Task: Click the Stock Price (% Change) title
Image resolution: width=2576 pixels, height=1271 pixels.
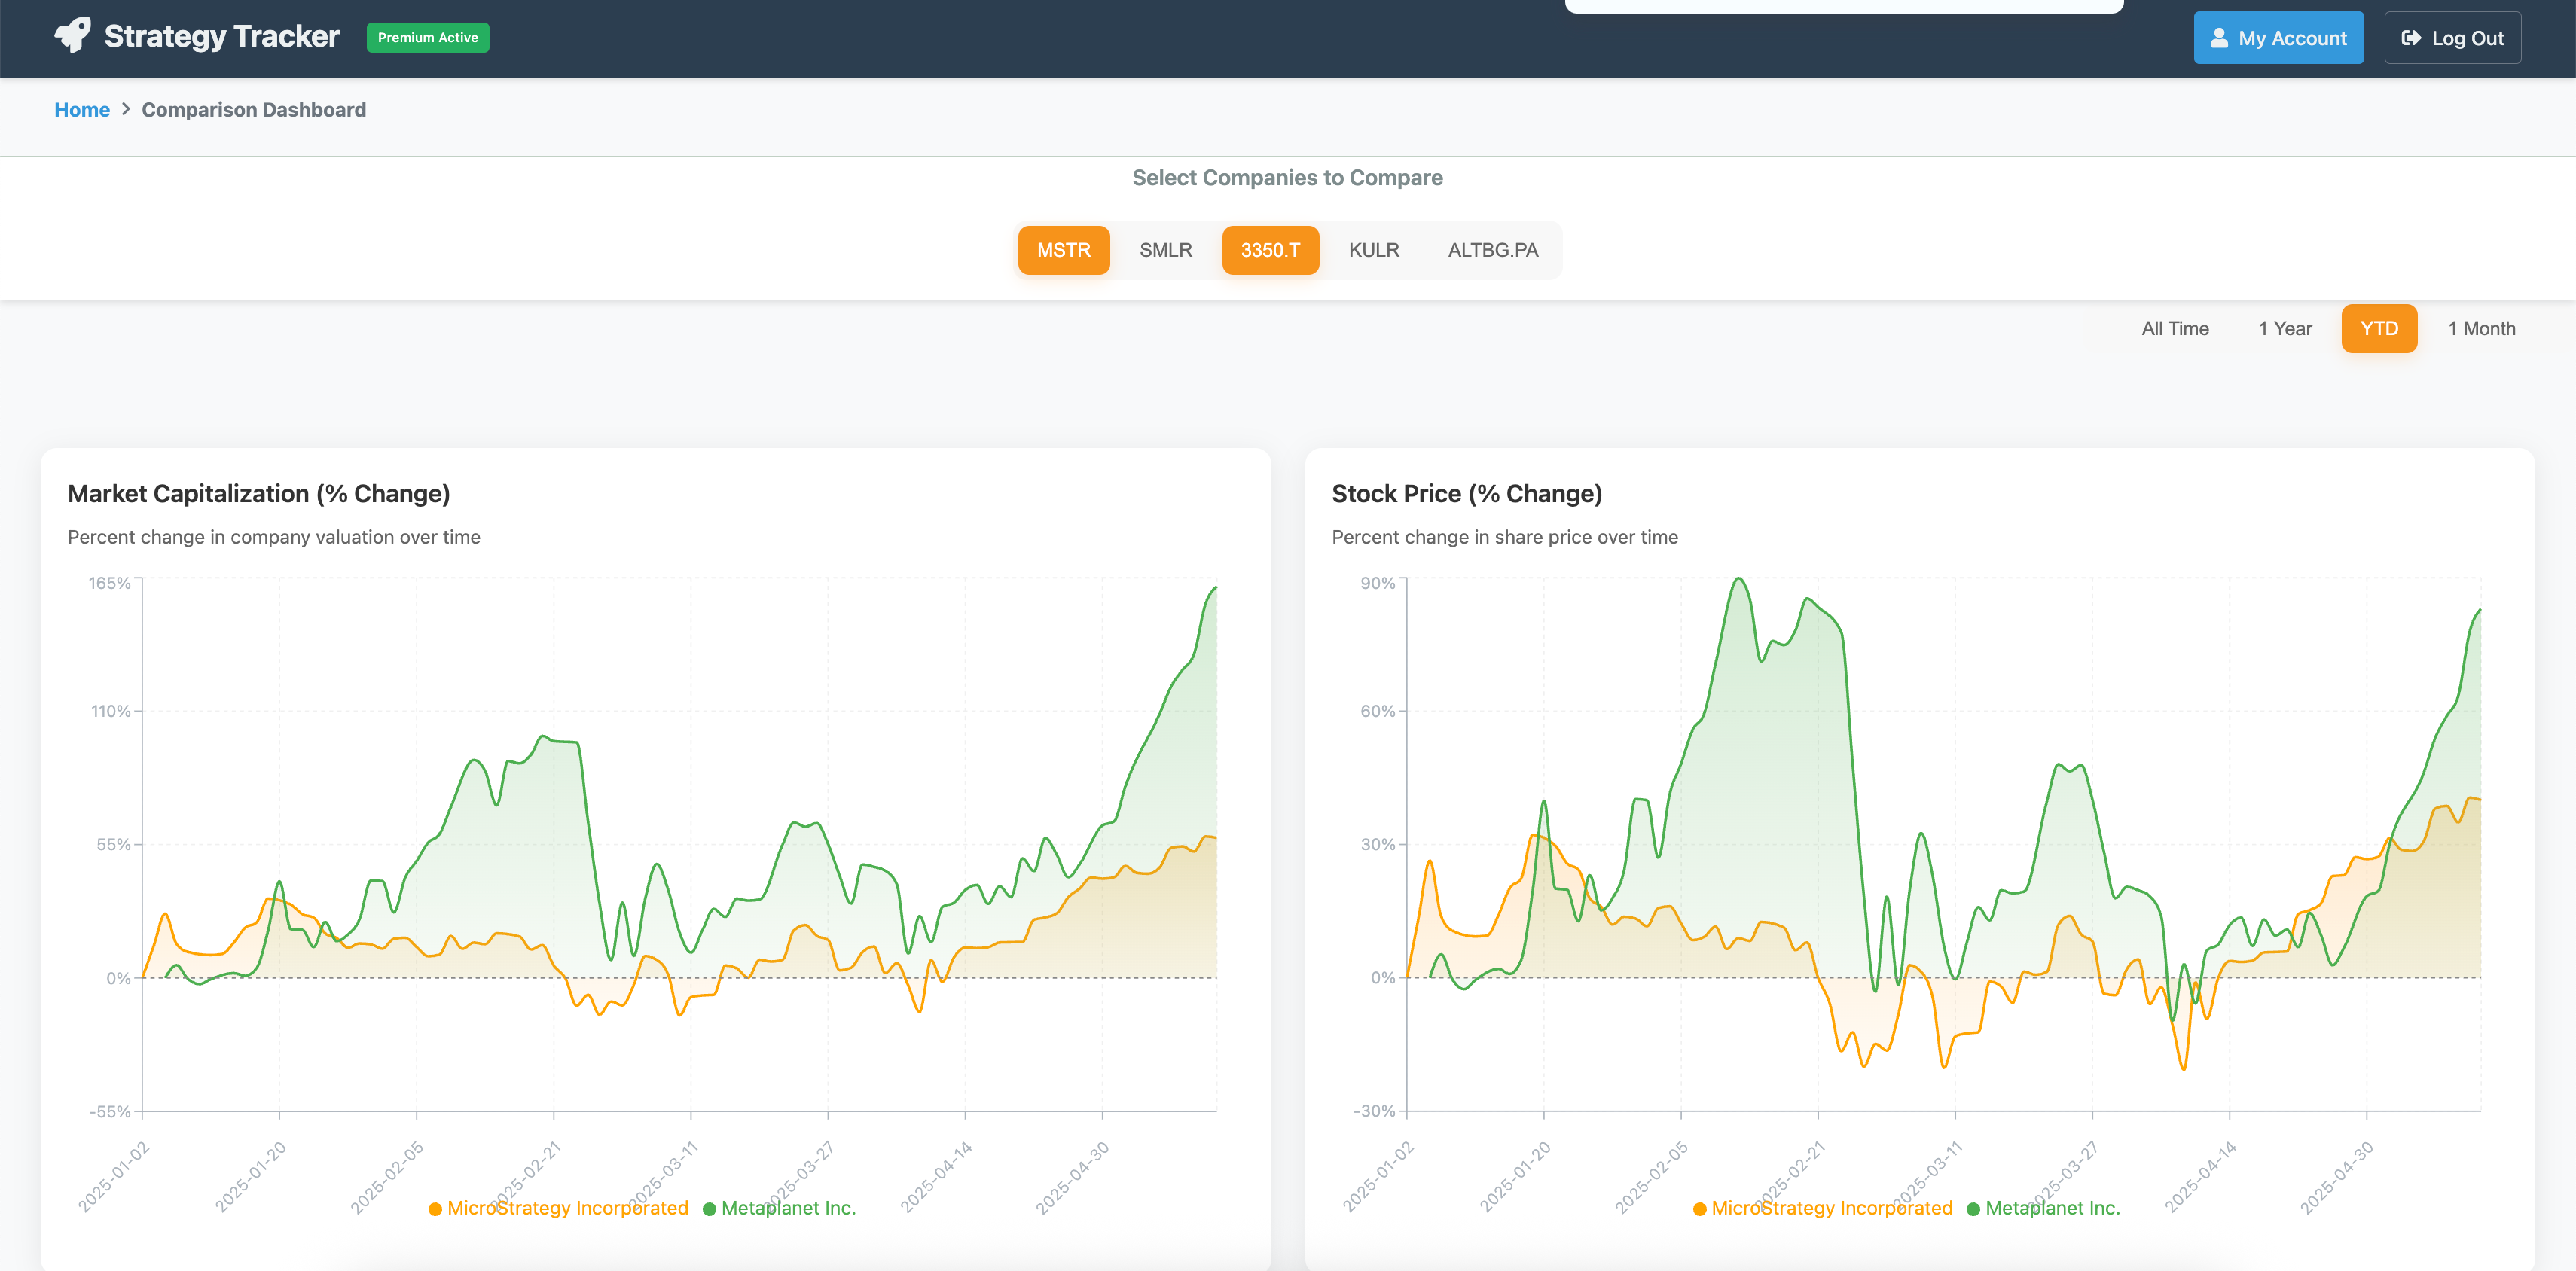Action: [1467, 493]
